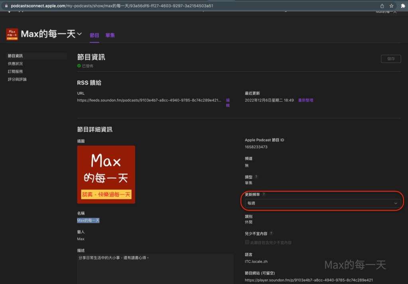Click into the 描述 text area

[x=155, y=268]
